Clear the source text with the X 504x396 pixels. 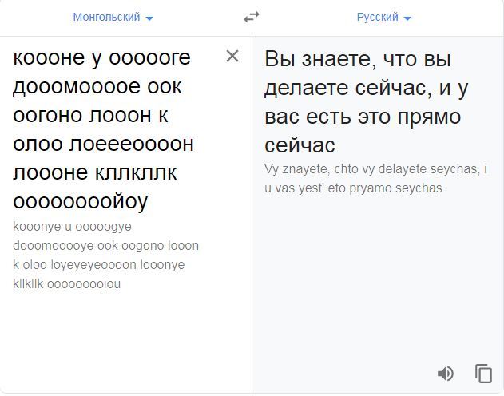click(x=232, y=56)
